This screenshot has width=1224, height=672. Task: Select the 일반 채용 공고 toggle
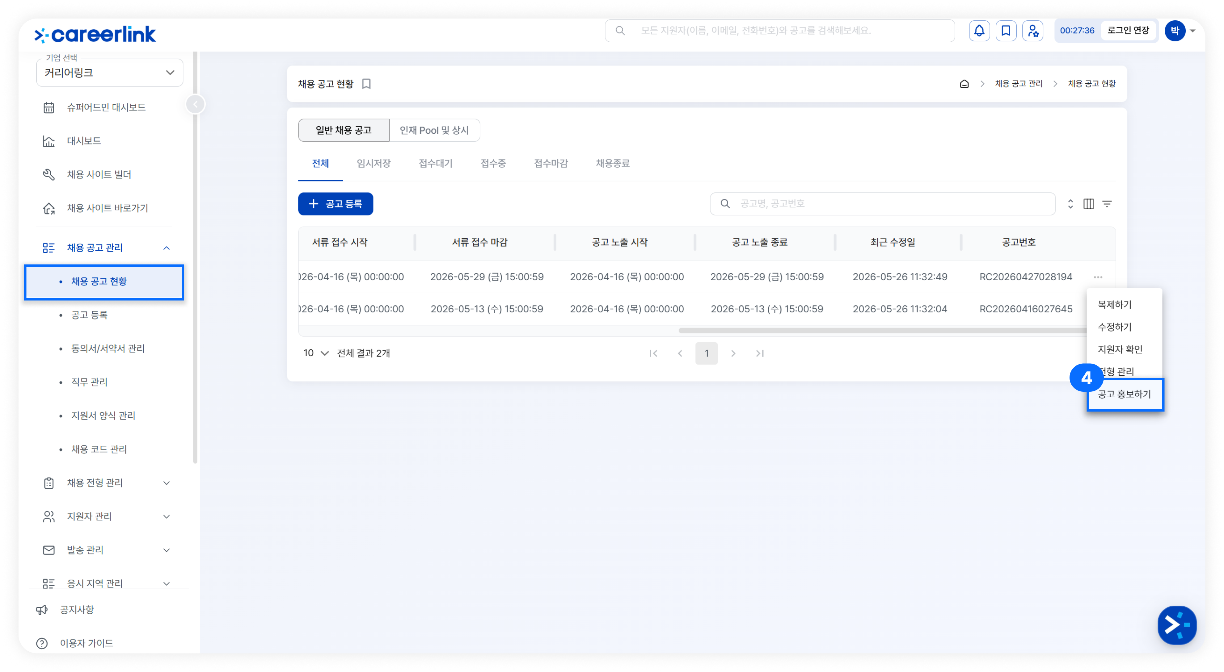pos(344,130)
